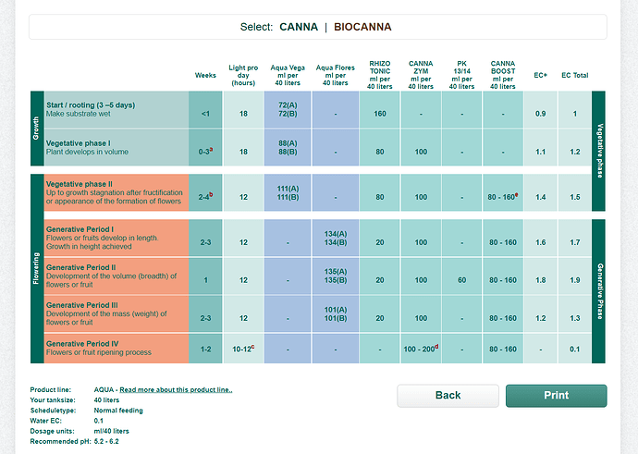Click the Generative Period I row title
Screen dimensions: 638x454
[x=80, y=229]
